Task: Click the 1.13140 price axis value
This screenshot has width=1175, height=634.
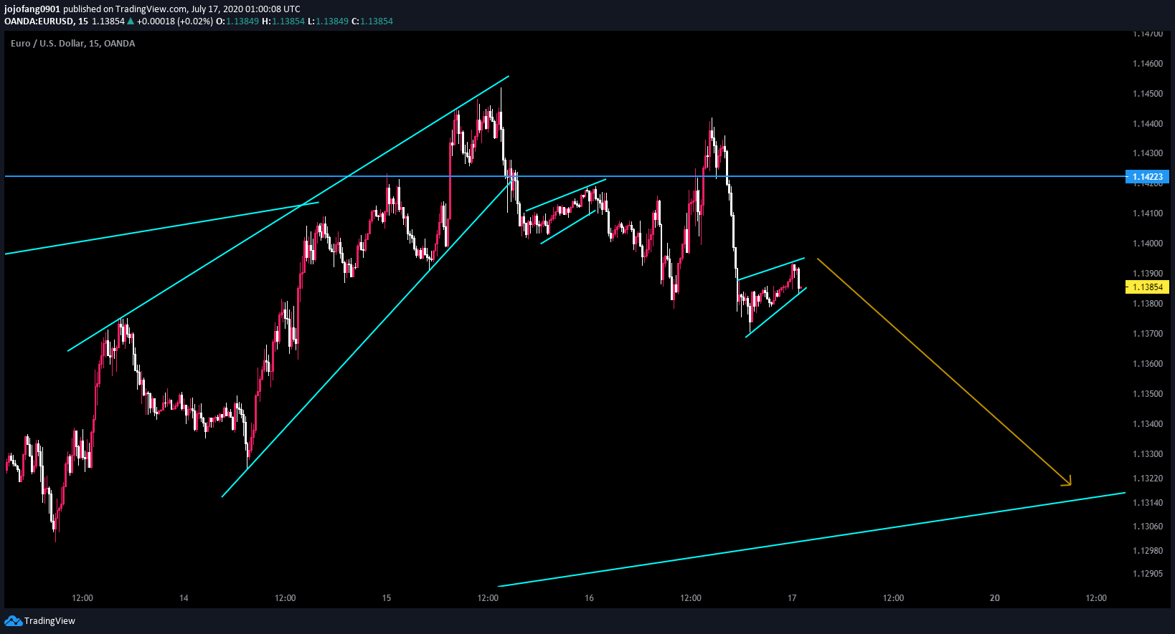Action: click(1148, 503)
